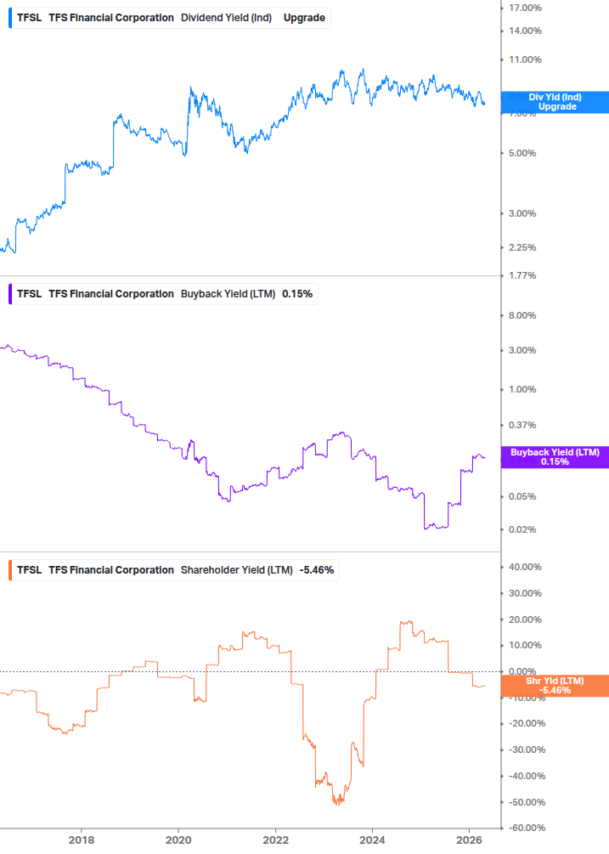Click the 2026 label on the time axis

pos(469,840)
